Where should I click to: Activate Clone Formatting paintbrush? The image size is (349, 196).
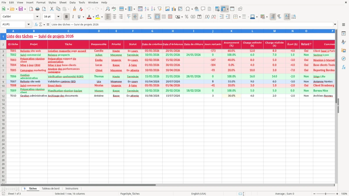[75, 9]
